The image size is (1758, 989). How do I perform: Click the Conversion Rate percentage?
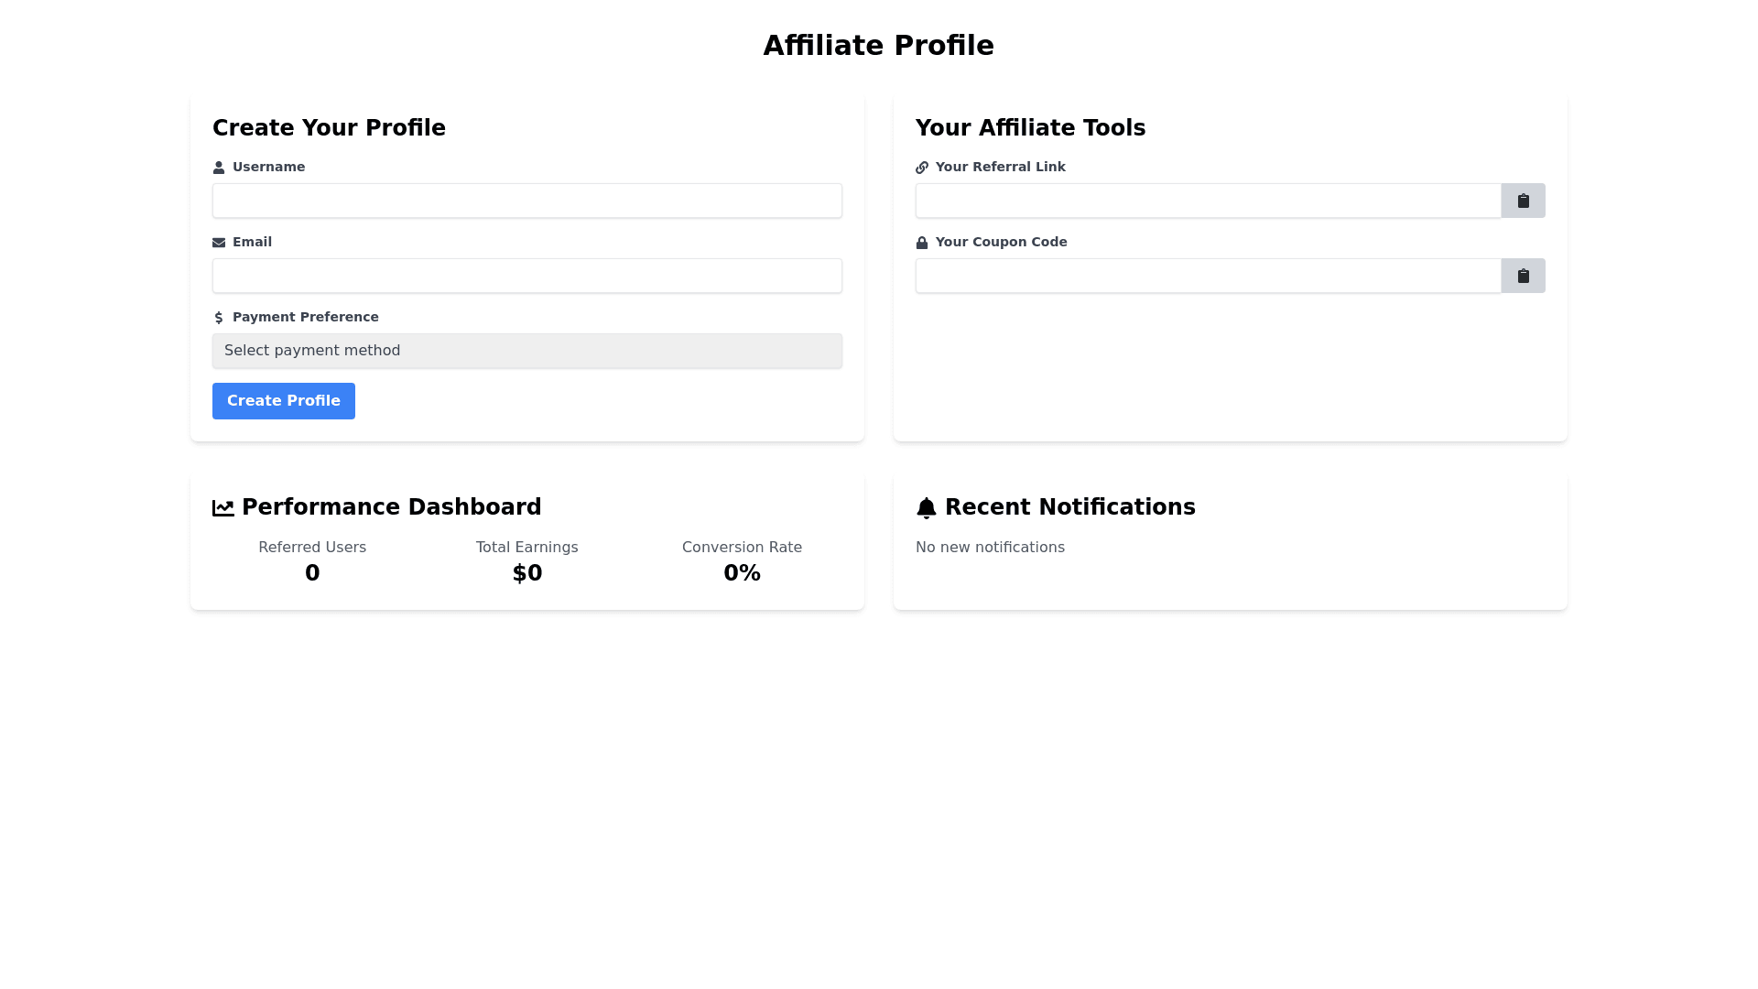pyautogui.click(x=742, y=573)
